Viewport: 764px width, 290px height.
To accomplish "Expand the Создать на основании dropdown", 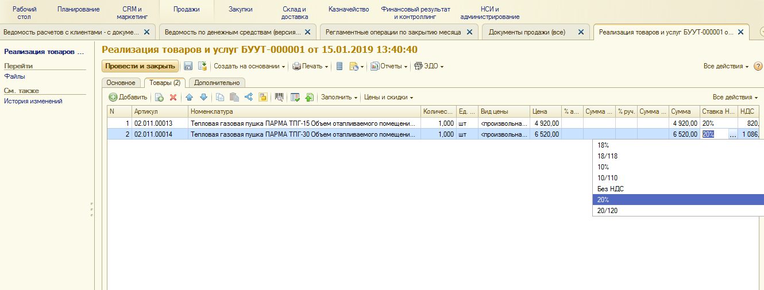I will [x=250, y=66].
